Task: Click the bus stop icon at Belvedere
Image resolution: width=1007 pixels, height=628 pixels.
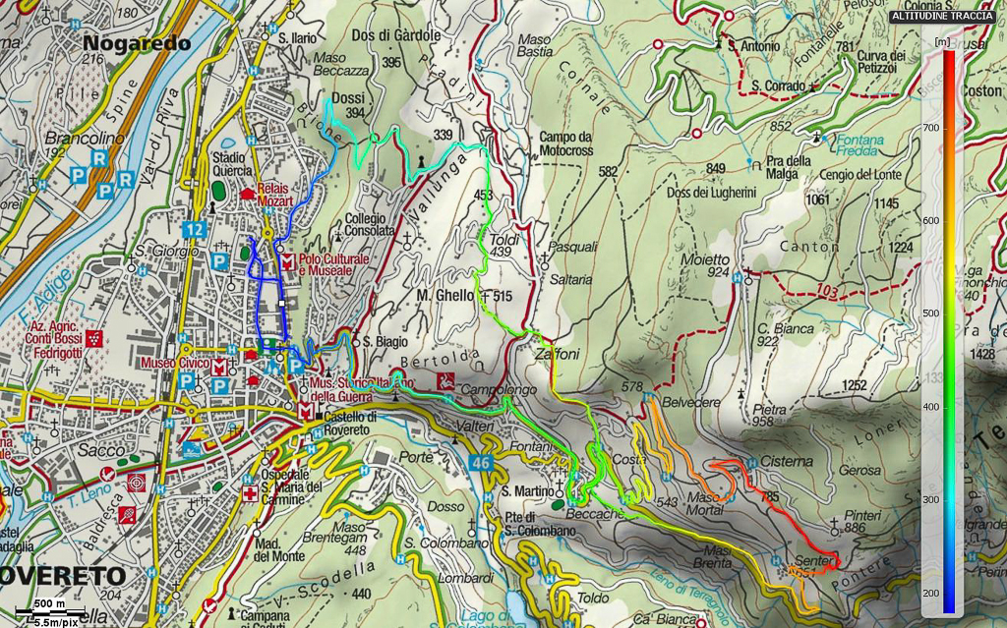Action: point(650,396)
